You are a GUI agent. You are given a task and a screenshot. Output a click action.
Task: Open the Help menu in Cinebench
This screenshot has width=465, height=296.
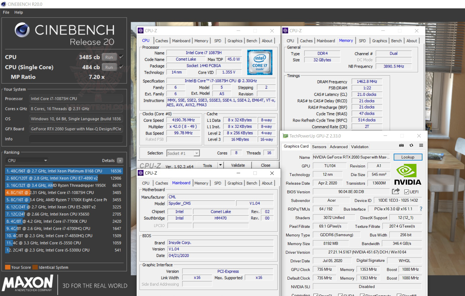(x=19, y=12)
